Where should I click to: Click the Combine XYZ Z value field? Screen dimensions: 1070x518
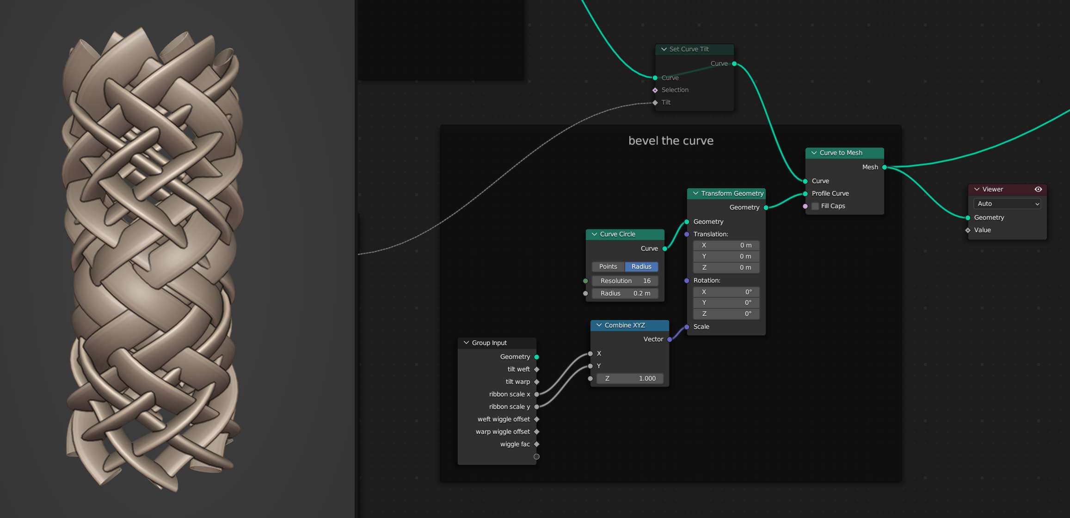(x=630, y=379)
